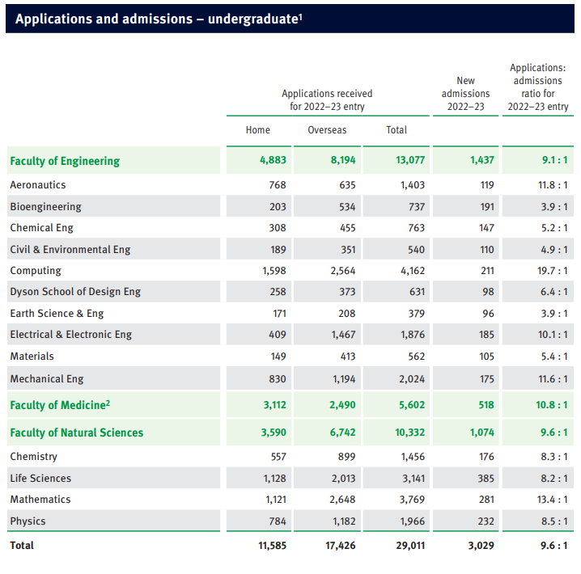Select the 'Computing' row label
Image resolution: width=581 pixels, height=574 pixels.
point(36,271)
